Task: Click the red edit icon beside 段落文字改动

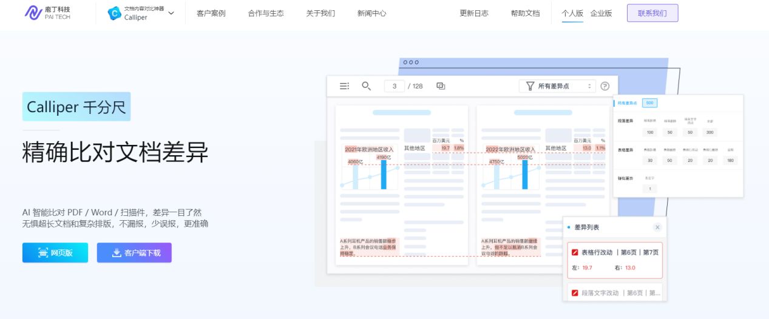Action: pos(575,293)
